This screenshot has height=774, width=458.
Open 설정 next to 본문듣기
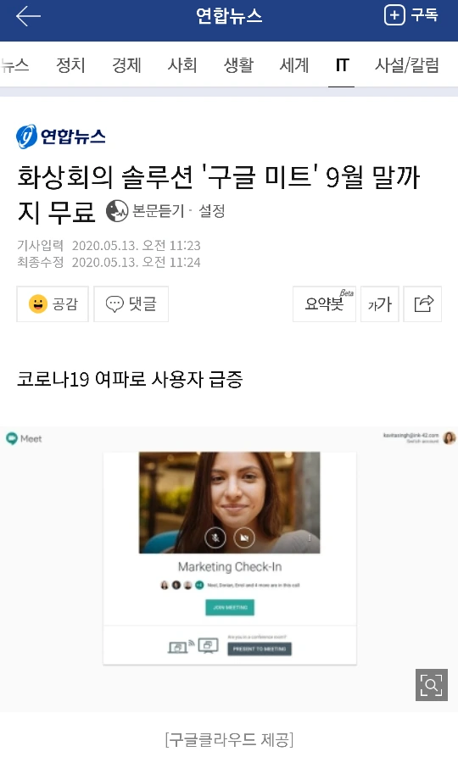(212, 211)
